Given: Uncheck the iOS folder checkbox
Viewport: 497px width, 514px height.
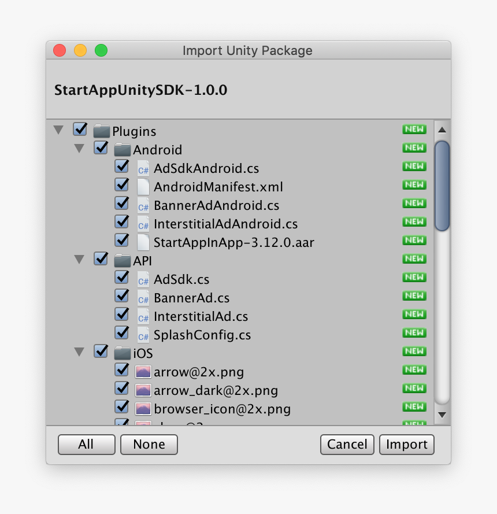Looking at the screenshot, I should 101,351.
